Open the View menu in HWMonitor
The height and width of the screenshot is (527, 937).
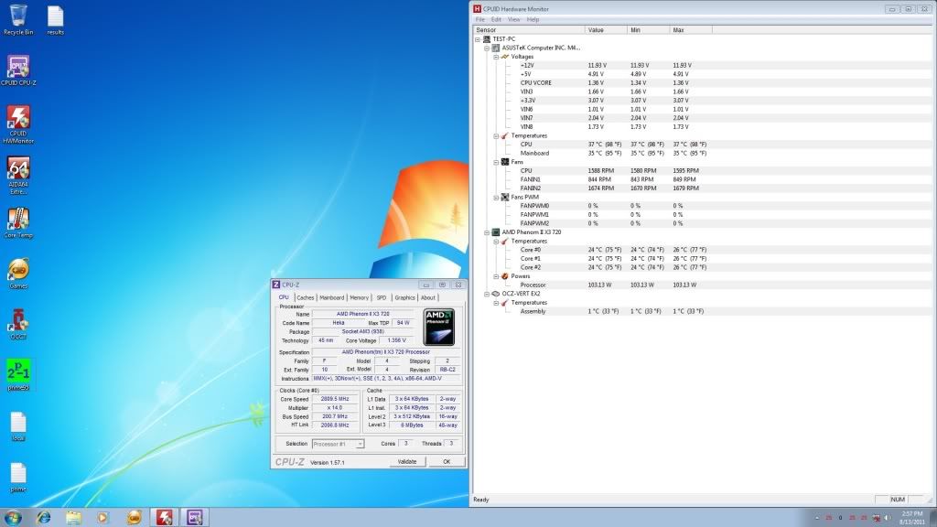(513, 20)
